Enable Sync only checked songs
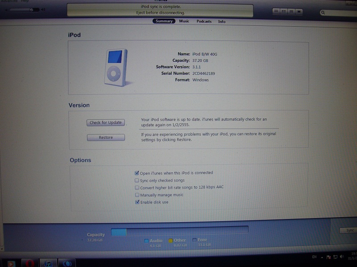Viewport: 357px width, 267px height. 137,181
